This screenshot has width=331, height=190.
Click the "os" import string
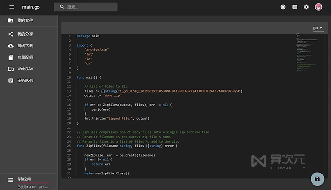[x=88, y=63]
